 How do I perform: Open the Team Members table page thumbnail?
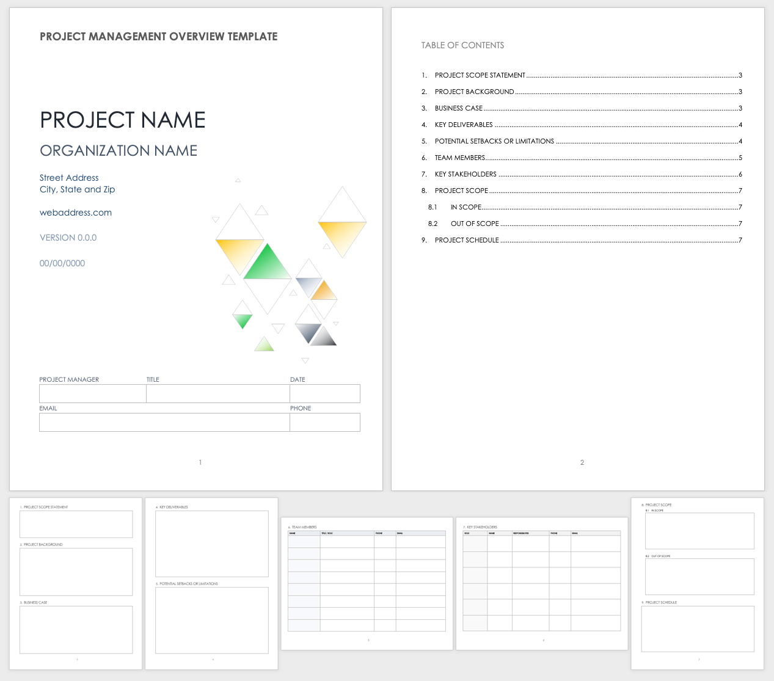[x=367, y=583]
